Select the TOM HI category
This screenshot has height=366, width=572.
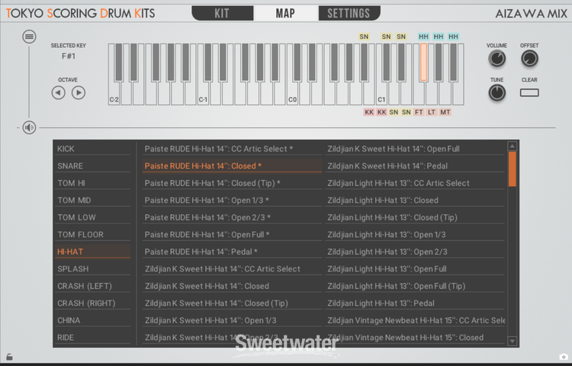pyautogui.click(x=92, y=183)
